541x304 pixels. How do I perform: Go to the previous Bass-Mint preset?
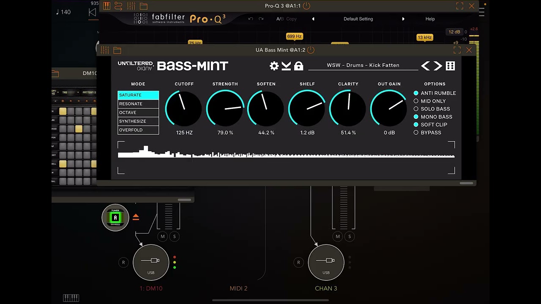pyautogui.click(x=425, y=66)
